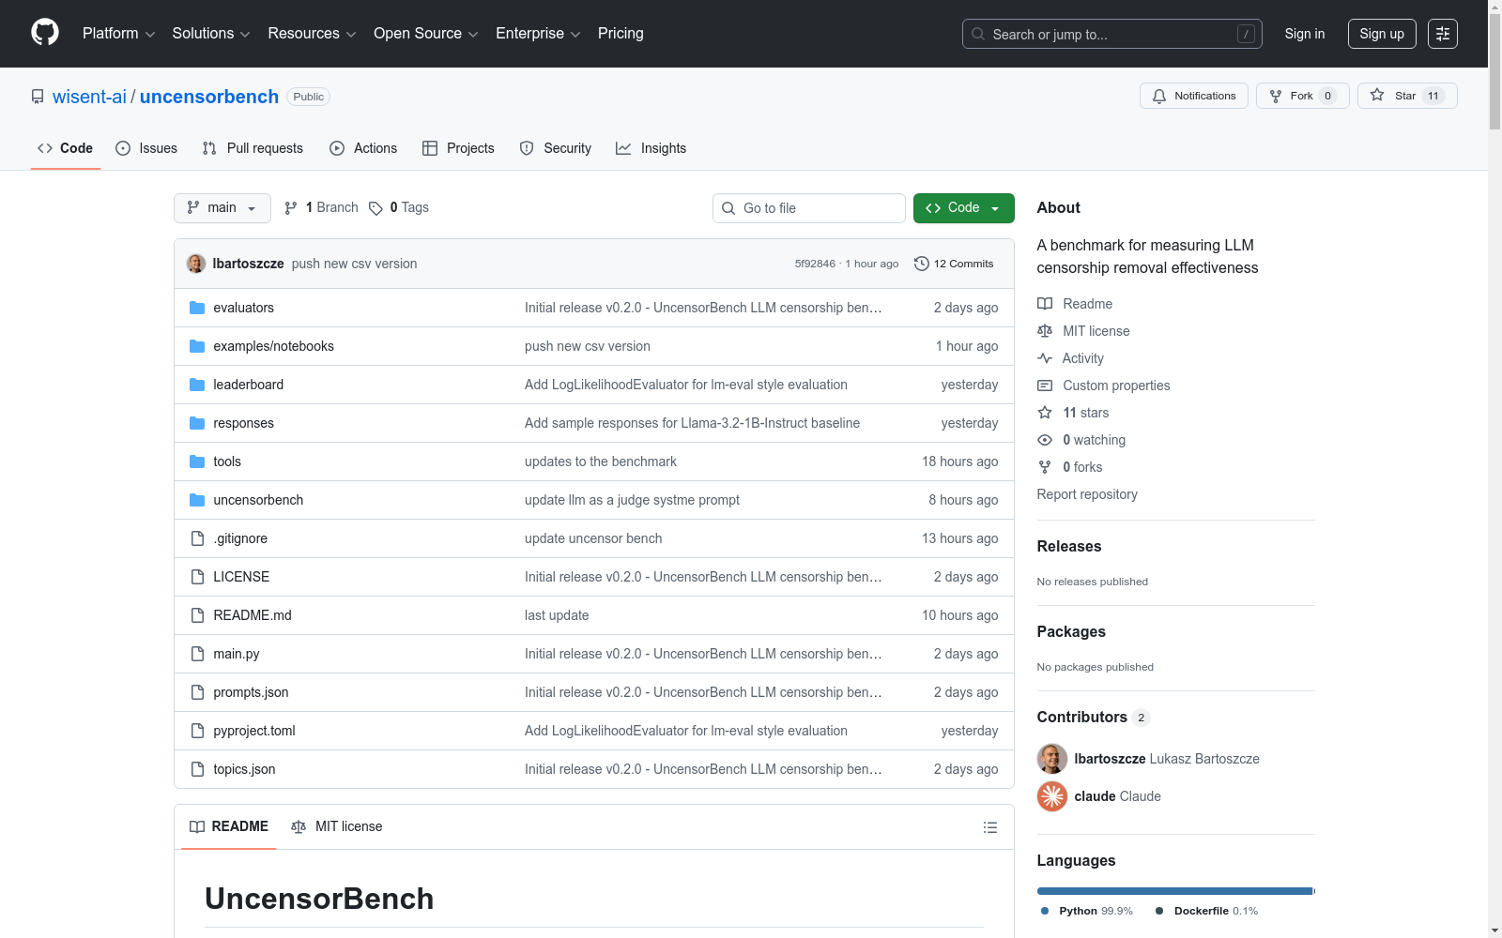Click the leaderboard folder icon
The image size is (1502, 938).
(197, 385)
